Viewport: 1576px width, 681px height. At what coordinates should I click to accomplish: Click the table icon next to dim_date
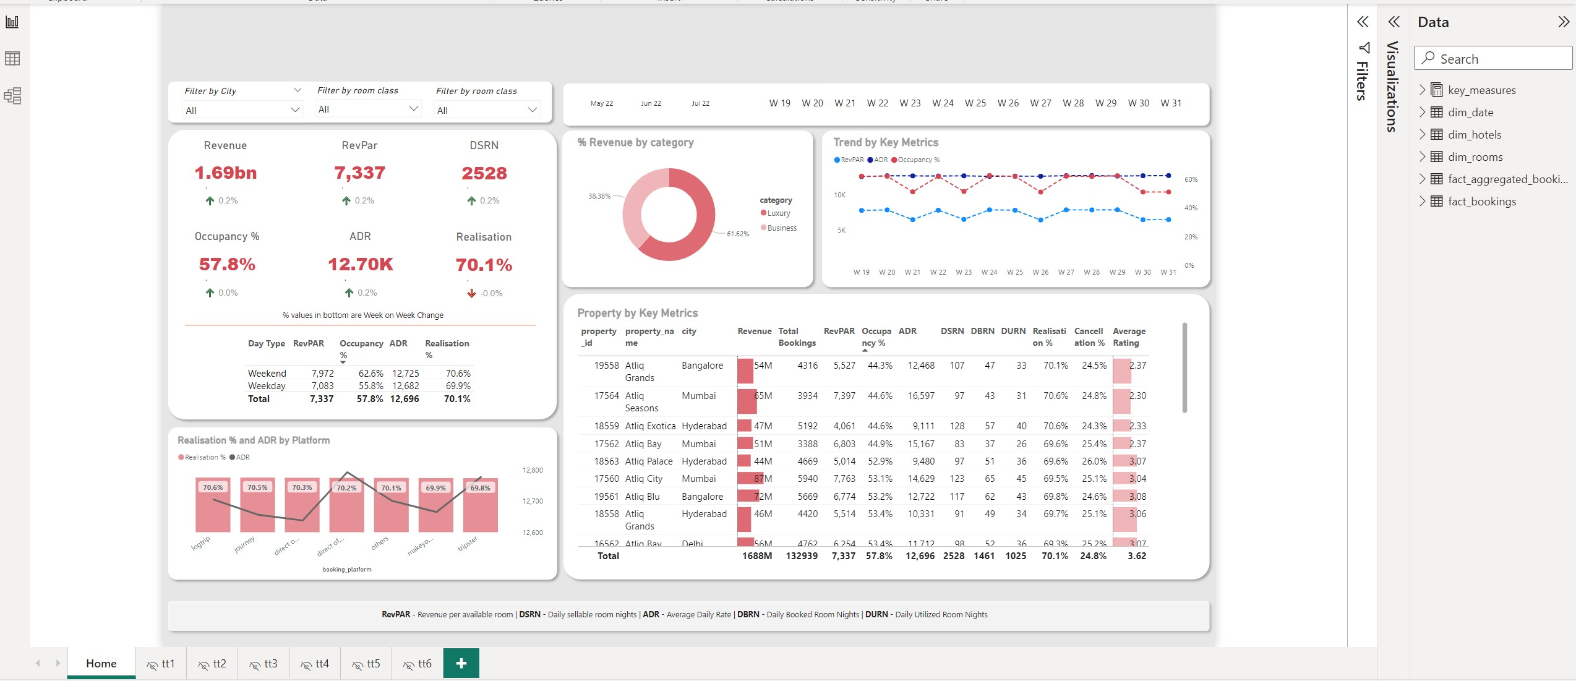pyautogui.click(x=1436, y=112)
